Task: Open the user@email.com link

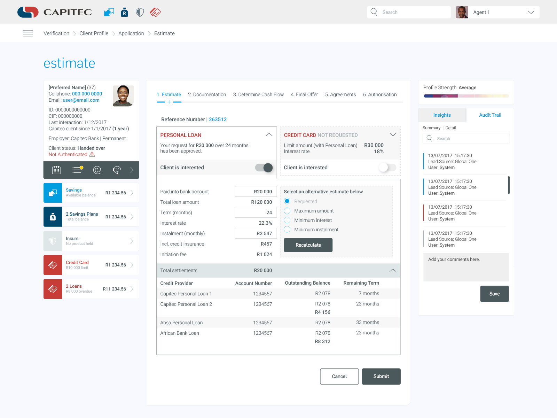Action: click(x=81, y=100)
